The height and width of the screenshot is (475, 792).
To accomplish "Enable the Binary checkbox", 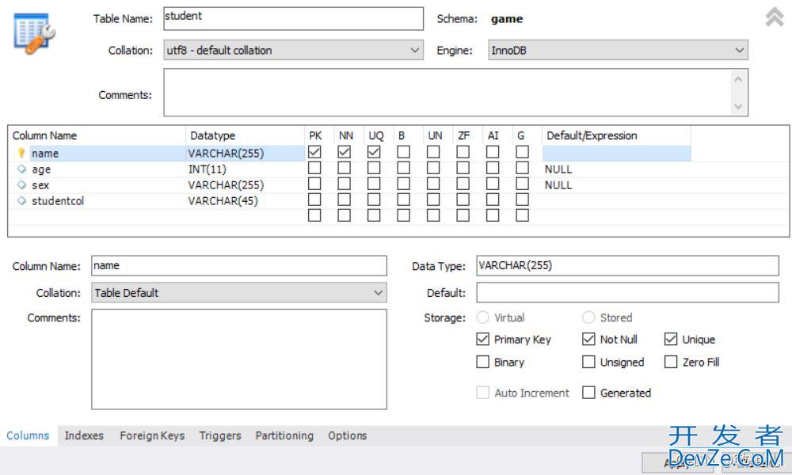I will coord(483,362).
